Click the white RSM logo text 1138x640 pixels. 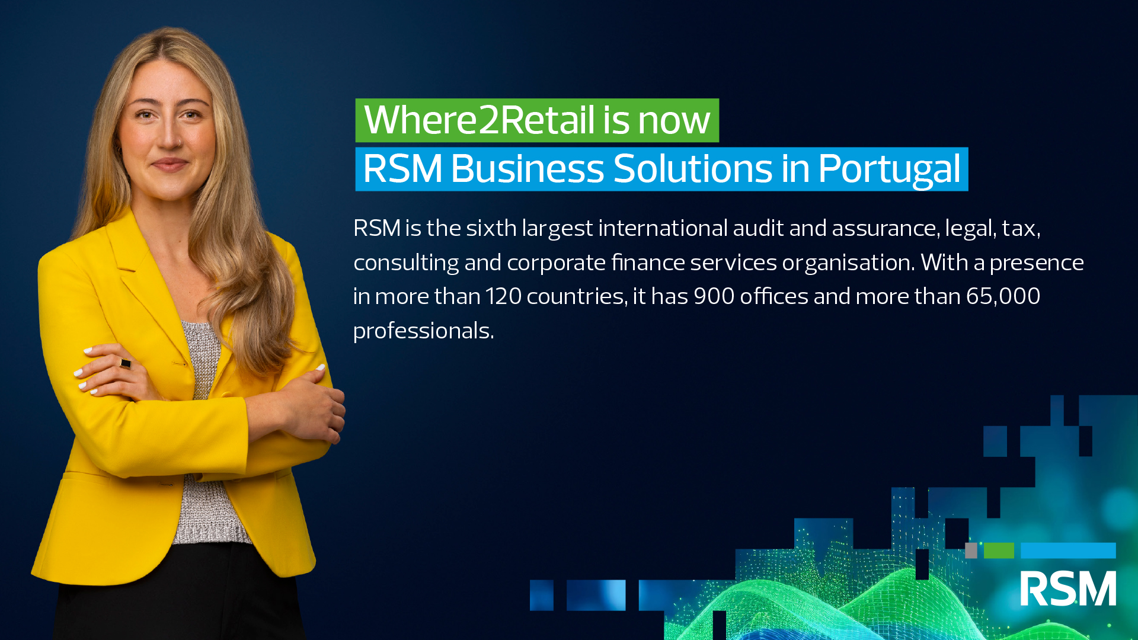1067,588
